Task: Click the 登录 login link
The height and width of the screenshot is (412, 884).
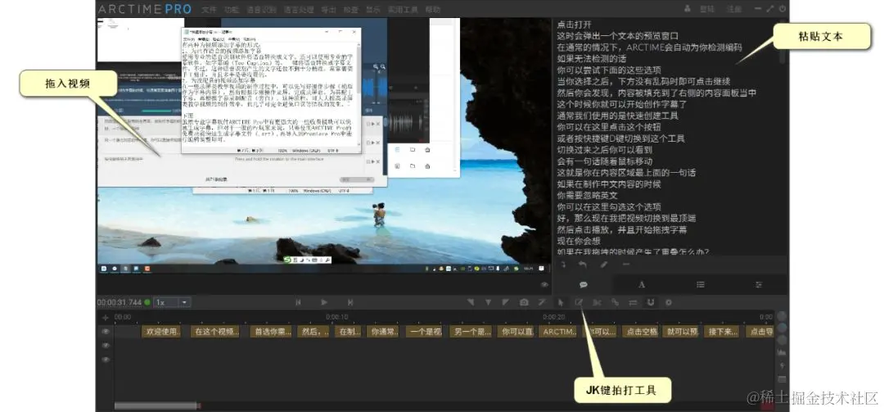Action: point(707,9)
